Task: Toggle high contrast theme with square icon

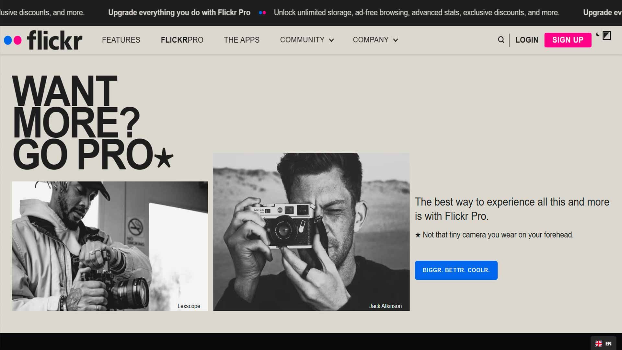Action: [607, 36]
